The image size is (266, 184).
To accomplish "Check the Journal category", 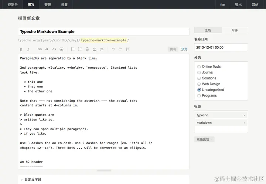I will tap(199, 72).
